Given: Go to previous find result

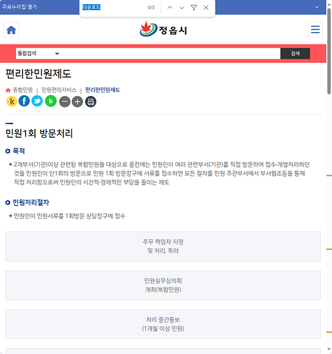Looking at the screenshot, I should [x=170, y=8].
